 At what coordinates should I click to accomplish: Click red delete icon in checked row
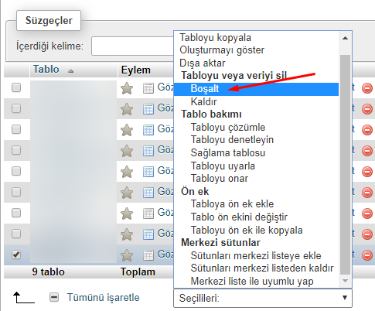click(367, 255)
